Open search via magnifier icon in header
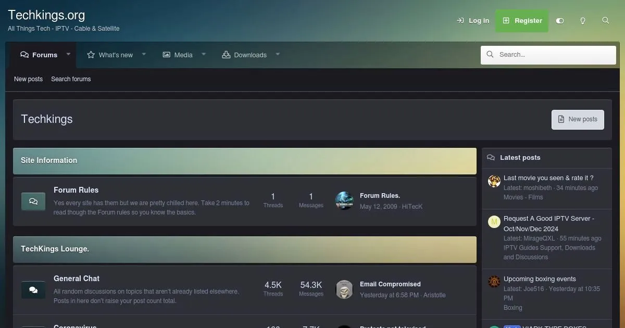The height and width of the screenshot is (328, 625). coord(605,21)
